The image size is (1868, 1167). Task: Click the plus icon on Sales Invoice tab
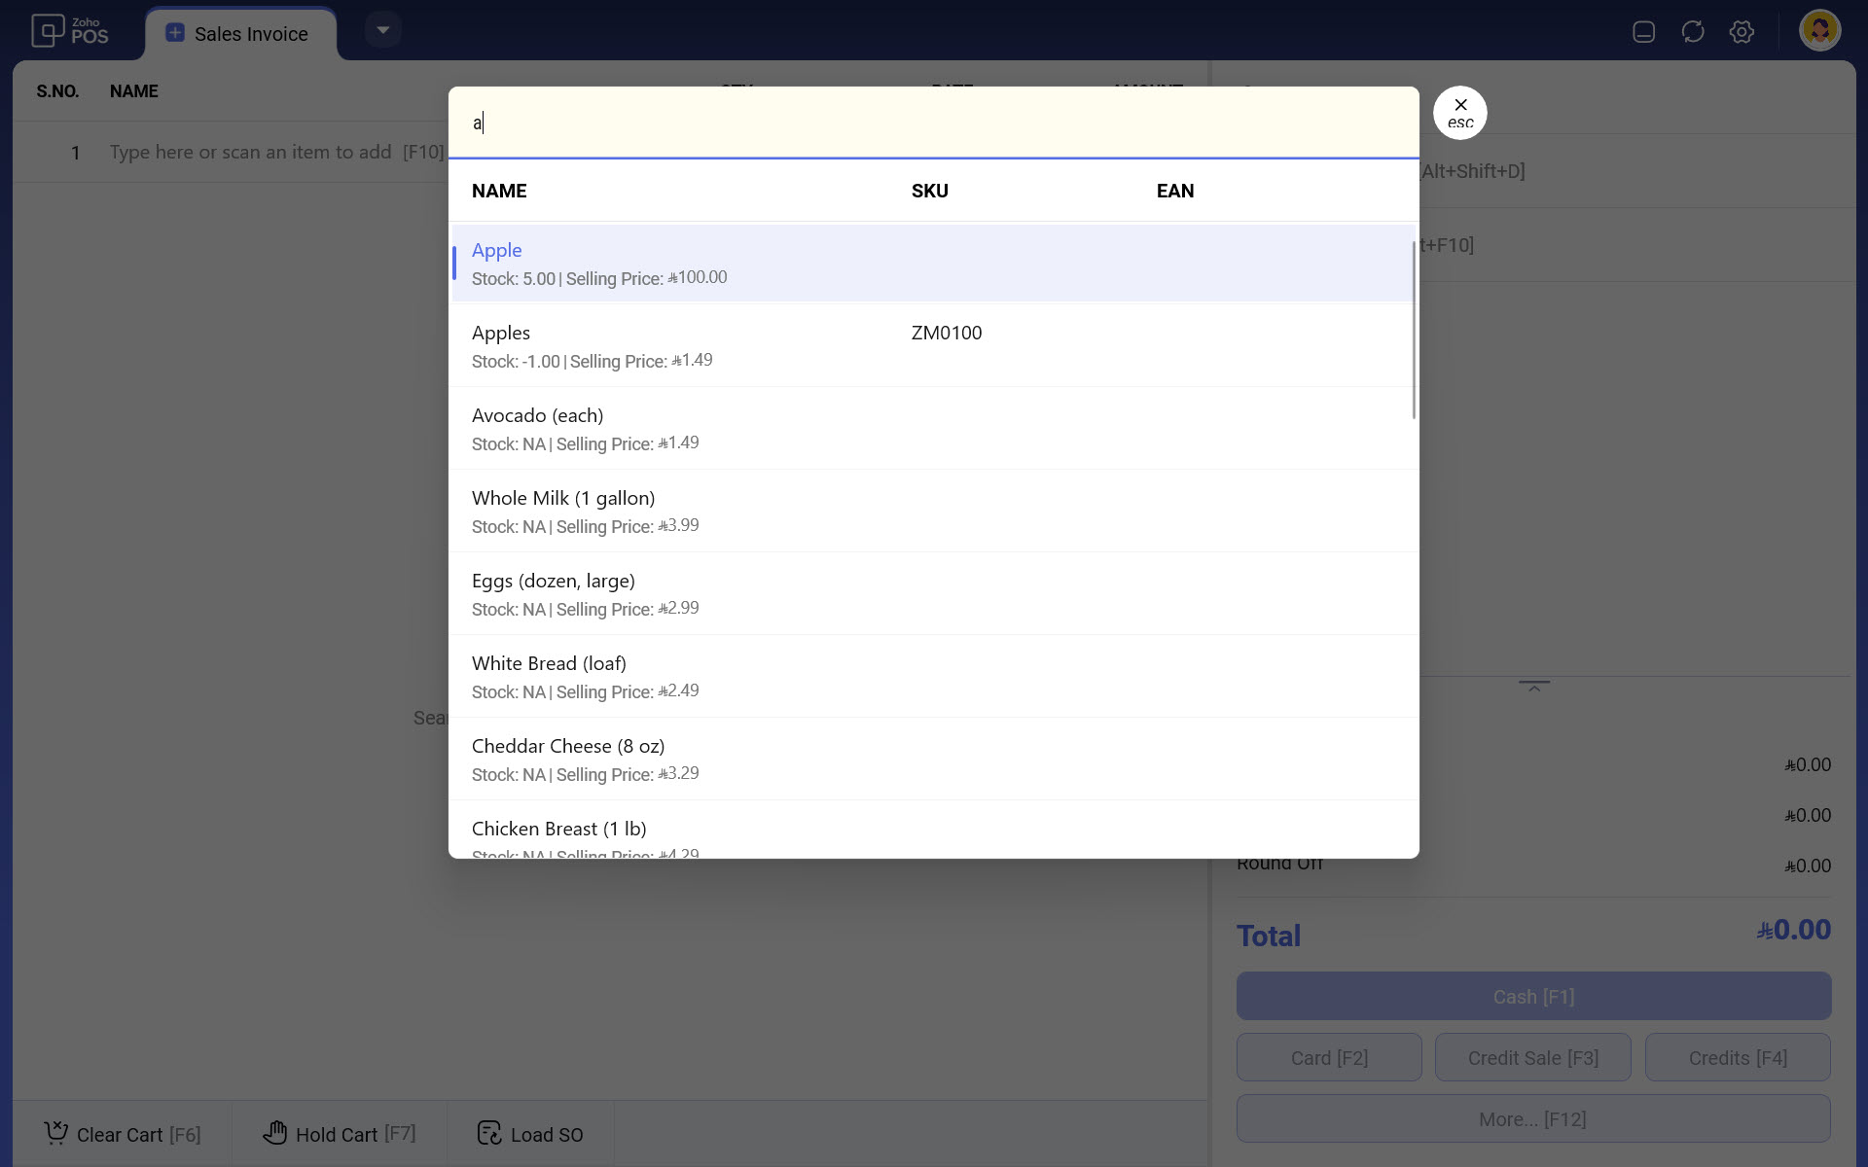[175, 33]
